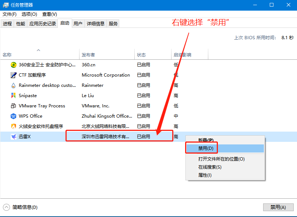This screenshot has height=217, width=297.
Task: Select the 360安全卫士 安全防护中心 entry name
Action: (x=47, y=65)
